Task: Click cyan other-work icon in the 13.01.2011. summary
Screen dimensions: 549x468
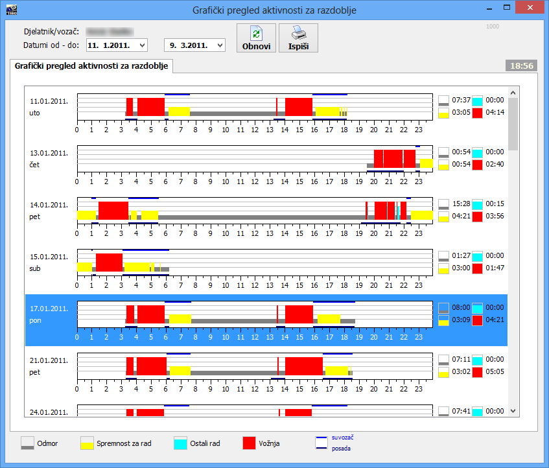Action: coord(477,152)
